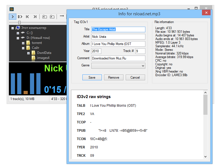The width and height of the screenshot is (220, 167).
Task: Collapse the Этот компьютер tree node
Action: [13, 28]
